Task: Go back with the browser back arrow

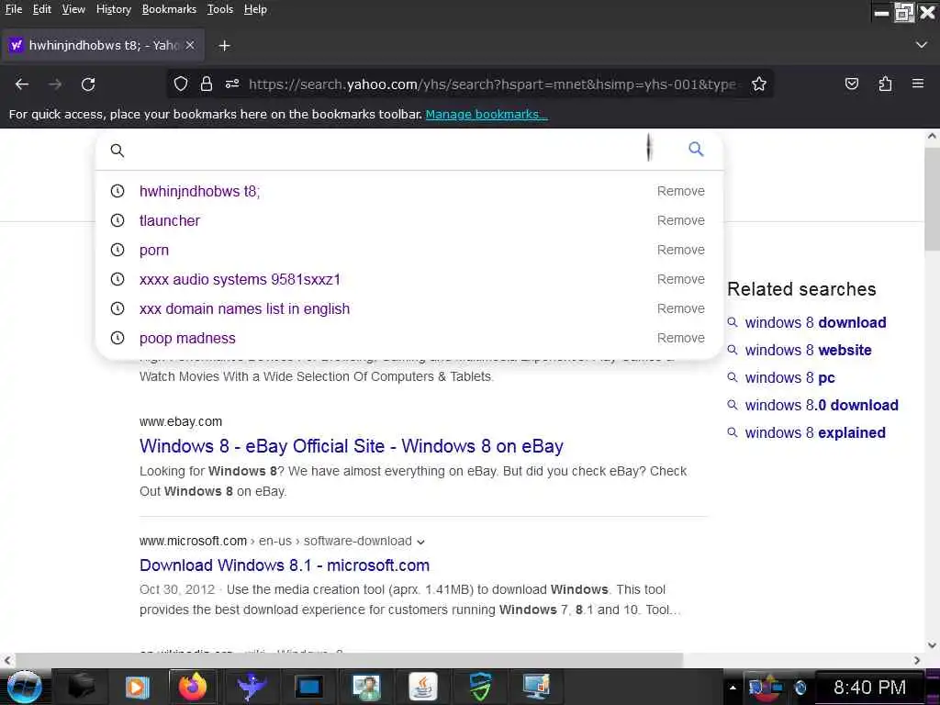Action: [x=22, y=84]
